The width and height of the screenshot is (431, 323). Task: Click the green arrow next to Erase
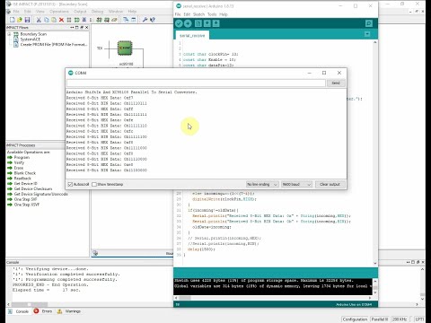pos(10,168)
